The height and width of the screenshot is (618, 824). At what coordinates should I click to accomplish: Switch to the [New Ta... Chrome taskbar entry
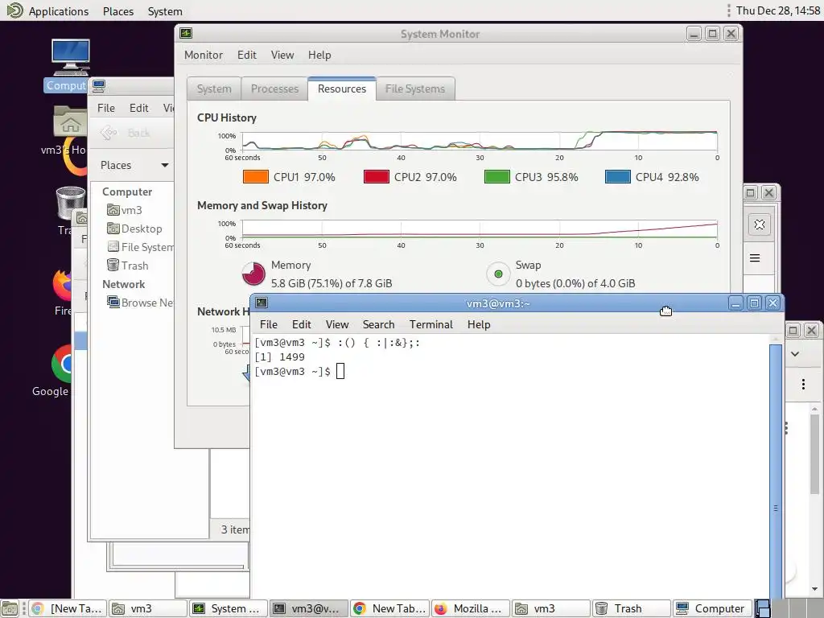coord(68,608)
